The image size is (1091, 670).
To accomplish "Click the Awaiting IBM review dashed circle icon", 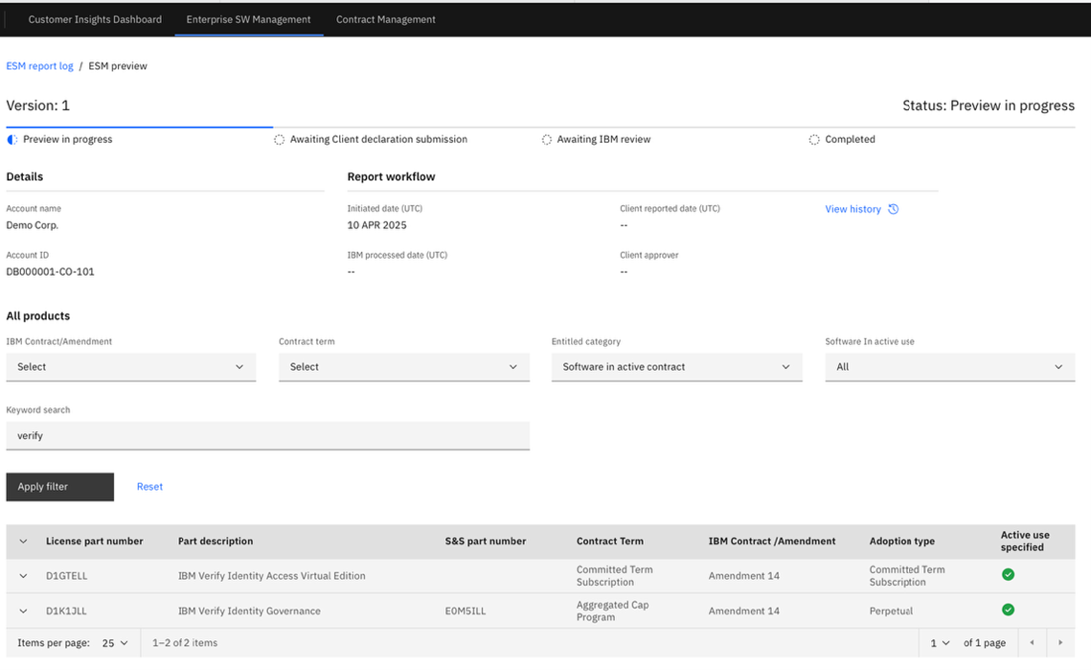I will click(546, 140).
